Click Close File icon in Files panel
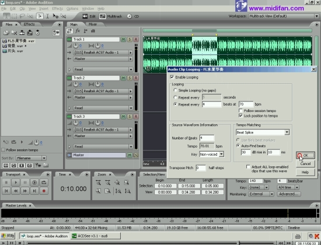 (x=14, y=33)
